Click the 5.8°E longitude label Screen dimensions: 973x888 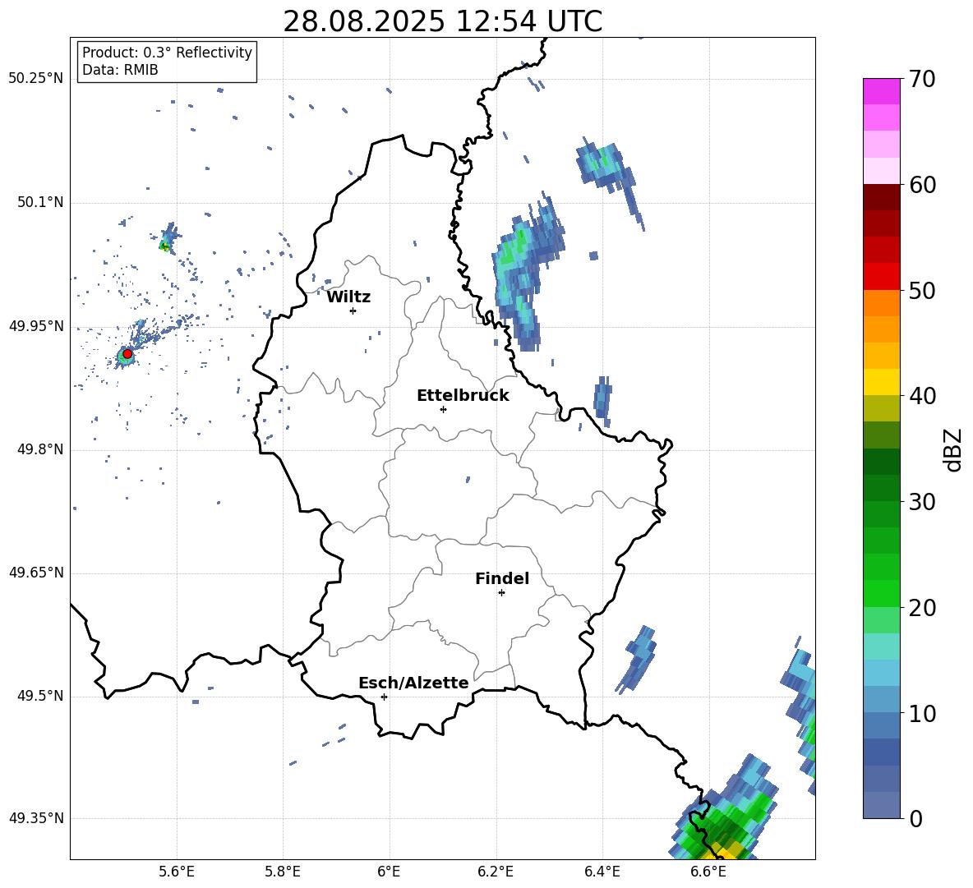coord(283,872)
